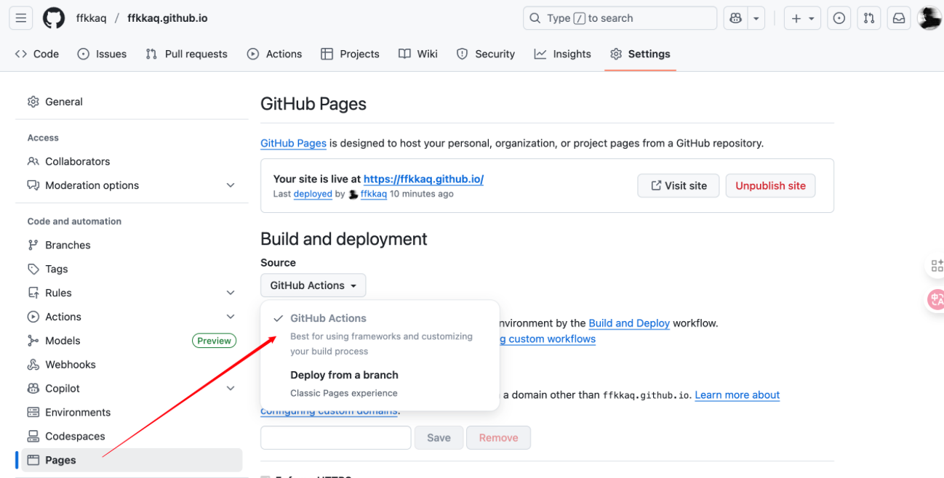Open Codespaces settings in sidebar
Screen dimensions: 944x478
132,436
